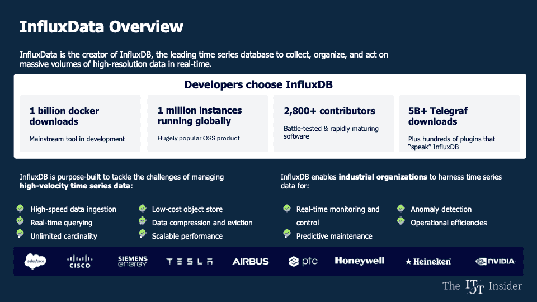
Task: Select the Heineken star logo
Action: (428, 261)
